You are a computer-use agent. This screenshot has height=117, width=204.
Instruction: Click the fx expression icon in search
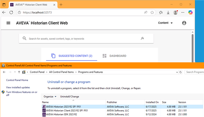click(142, 38)
